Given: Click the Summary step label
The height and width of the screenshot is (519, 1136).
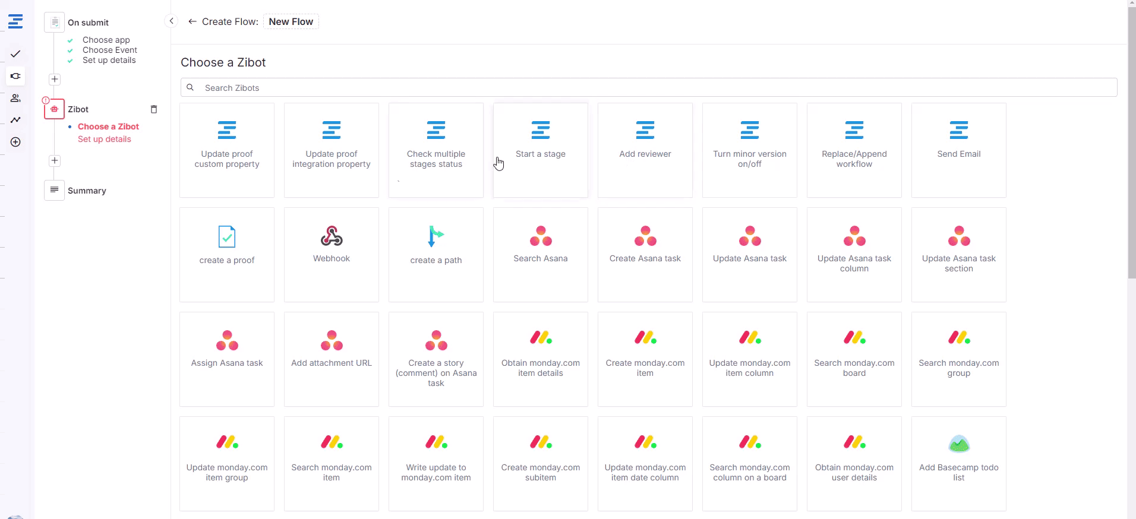Looking at the screenshot, I should coord(87,191).
